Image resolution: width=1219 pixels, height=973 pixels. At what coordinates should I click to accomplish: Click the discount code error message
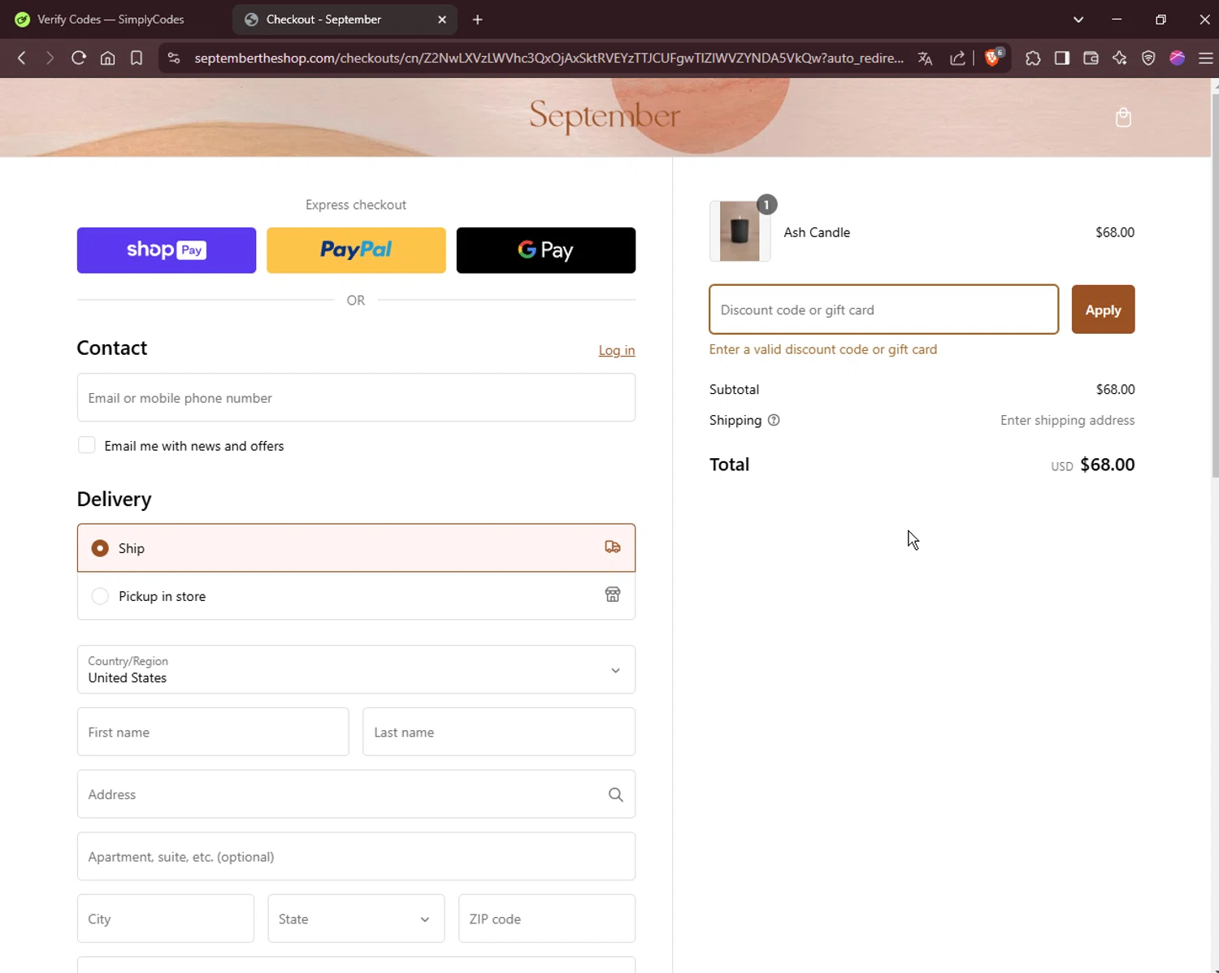[x=823, y=349]
